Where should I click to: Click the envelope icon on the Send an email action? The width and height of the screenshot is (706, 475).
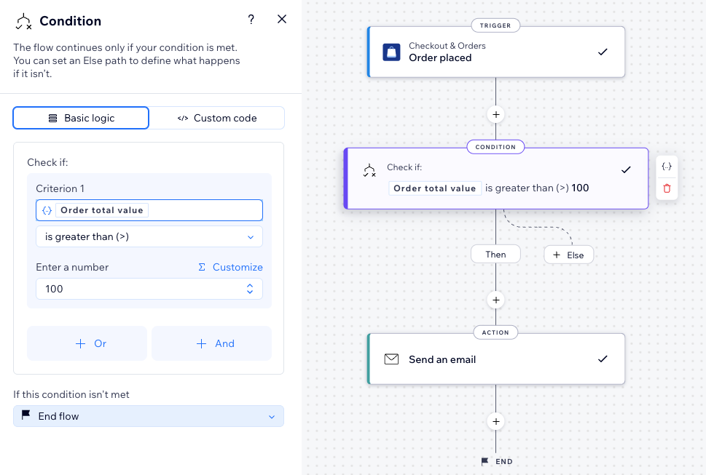point(391,359)
